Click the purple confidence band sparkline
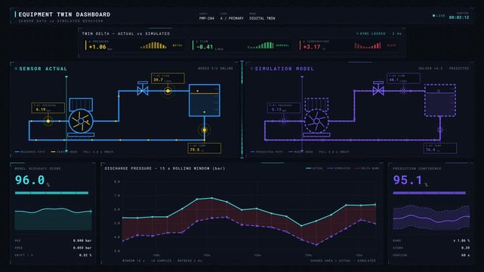 [x=431, y=218]
